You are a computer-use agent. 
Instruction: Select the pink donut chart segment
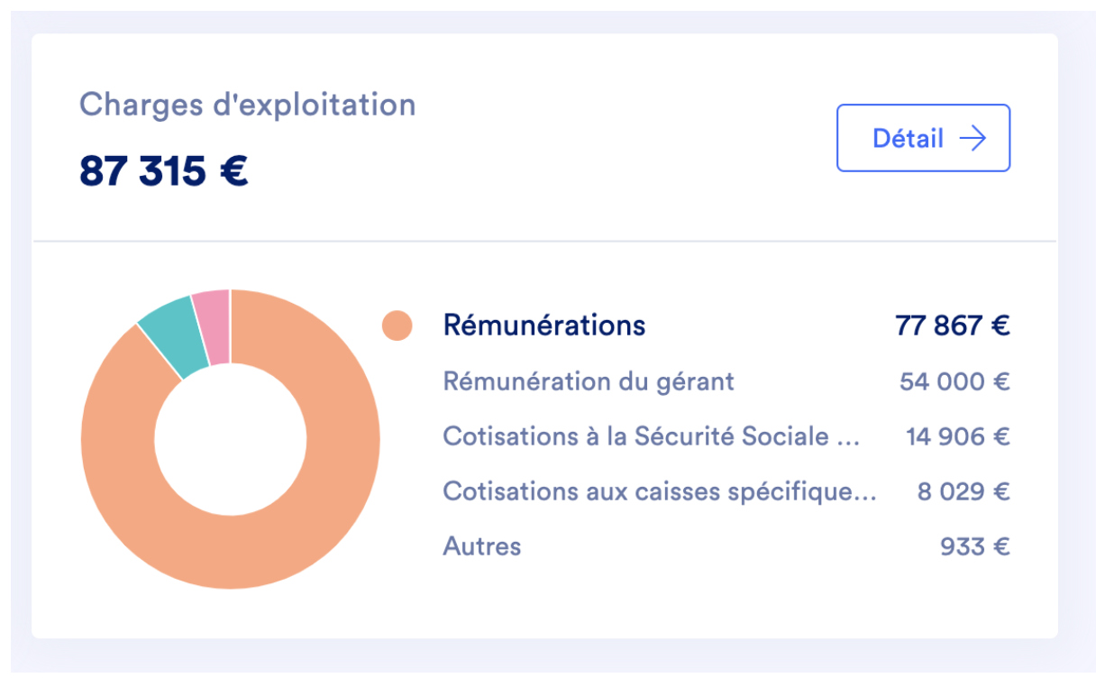213,326
